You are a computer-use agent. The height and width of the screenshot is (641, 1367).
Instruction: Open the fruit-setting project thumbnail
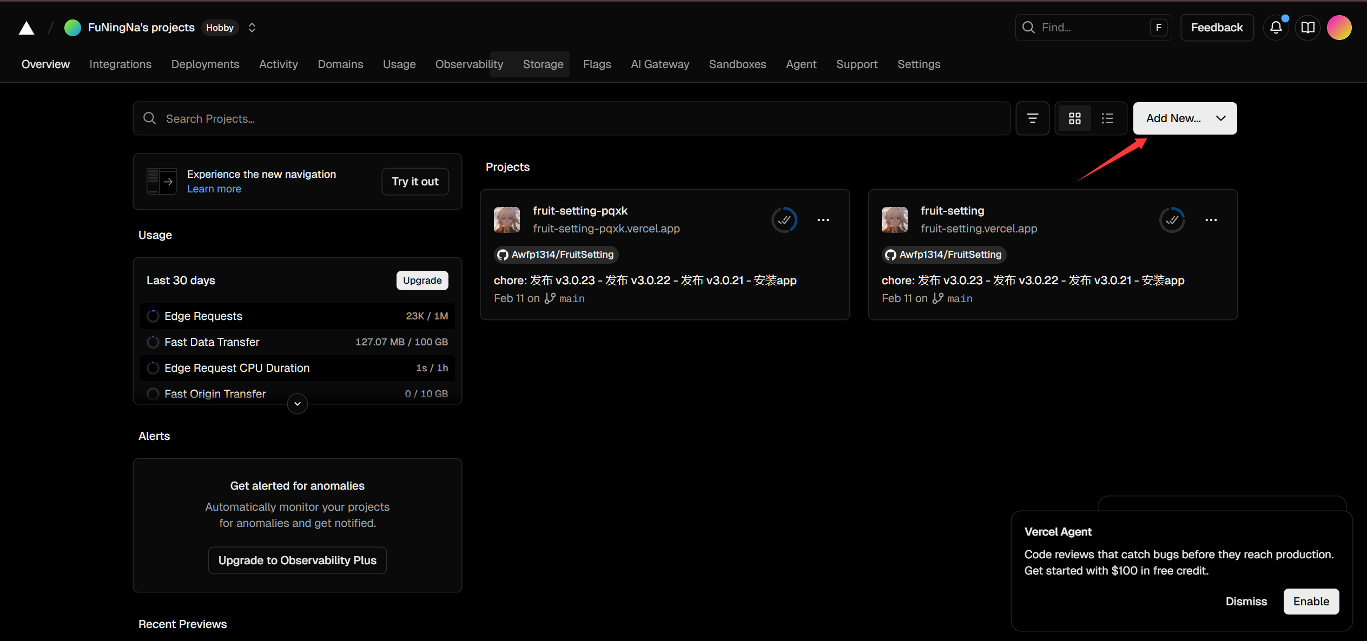tap(895, 220)
